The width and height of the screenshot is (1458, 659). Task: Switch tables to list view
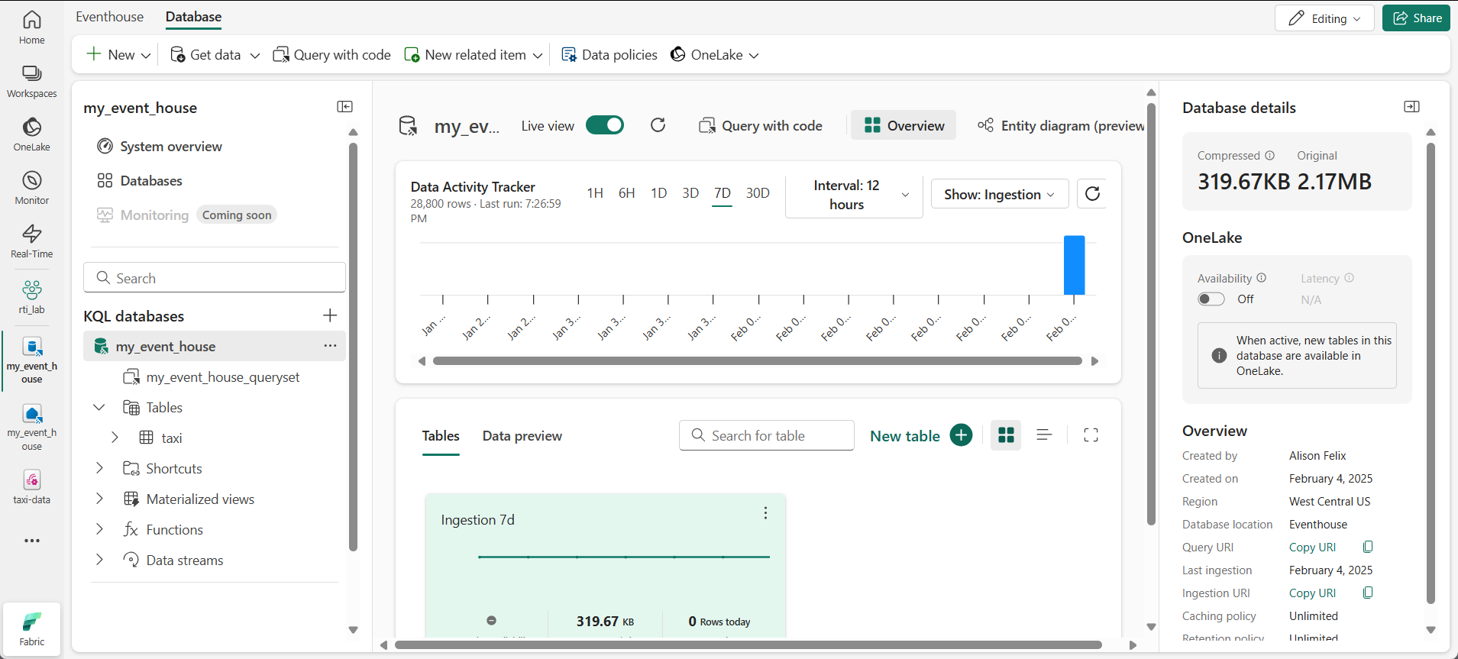click(x=1044, y=435)
